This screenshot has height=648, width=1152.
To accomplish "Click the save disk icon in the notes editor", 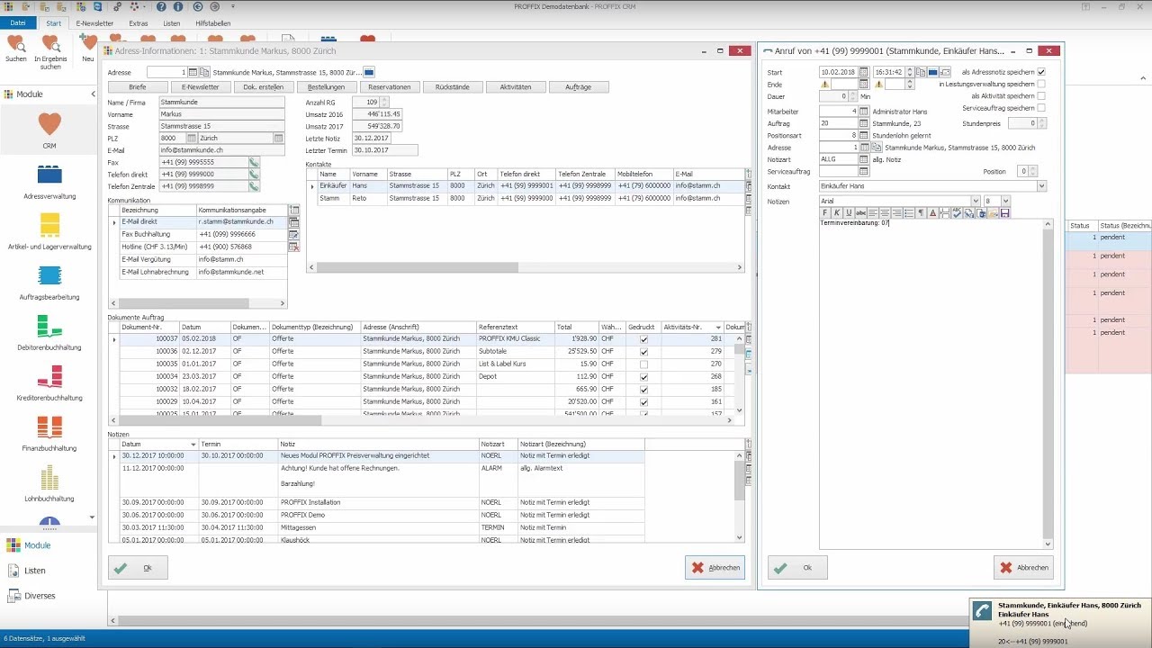I will [x=1004, y=213].
